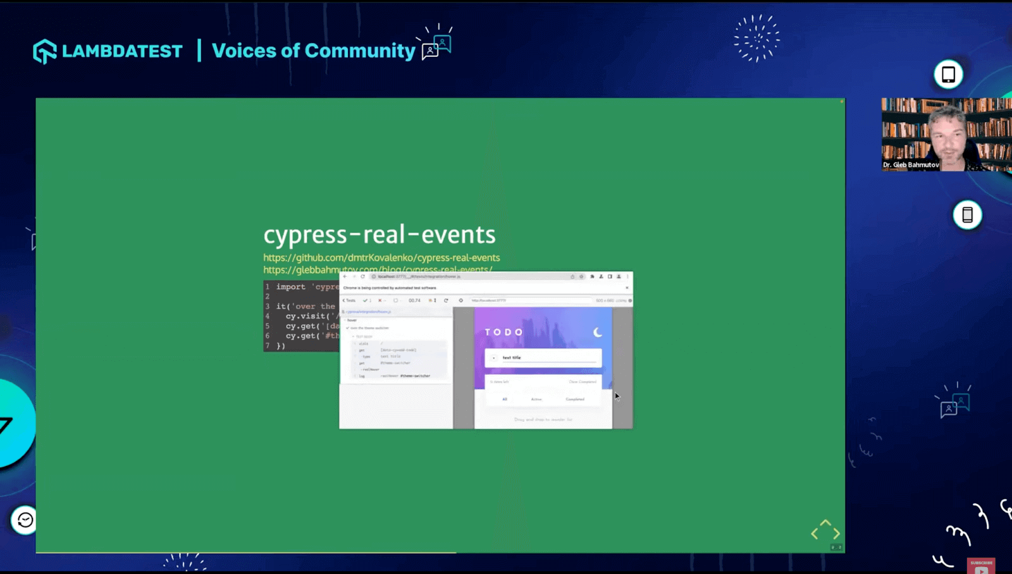Open the Chrome extensions puzzle icon
The image size is (1012, 574).
click(592, 276)
